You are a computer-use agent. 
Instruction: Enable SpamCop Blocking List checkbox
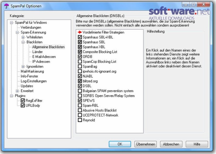tap(80, 62)
